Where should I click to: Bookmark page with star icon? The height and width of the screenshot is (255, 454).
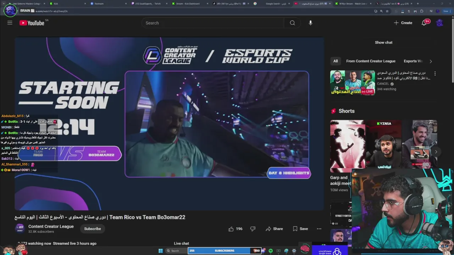pos(387,11)
